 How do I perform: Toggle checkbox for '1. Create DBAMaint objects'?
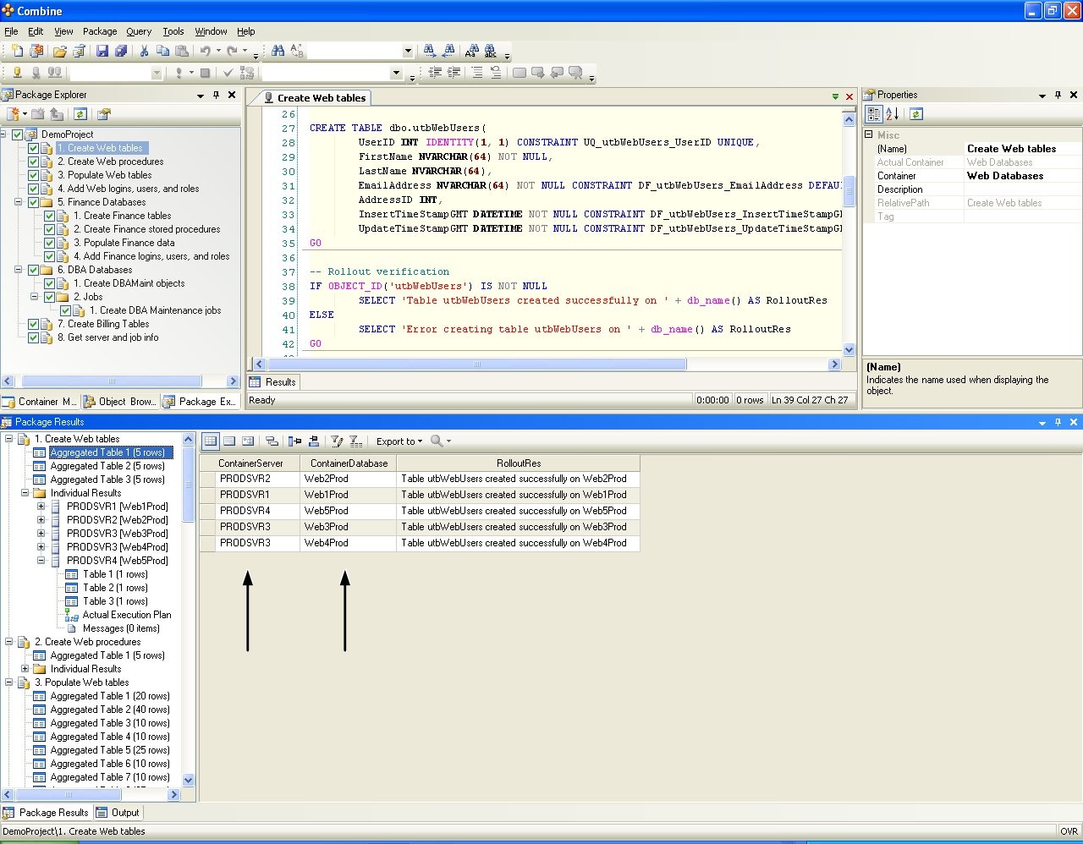pos(50,283)
